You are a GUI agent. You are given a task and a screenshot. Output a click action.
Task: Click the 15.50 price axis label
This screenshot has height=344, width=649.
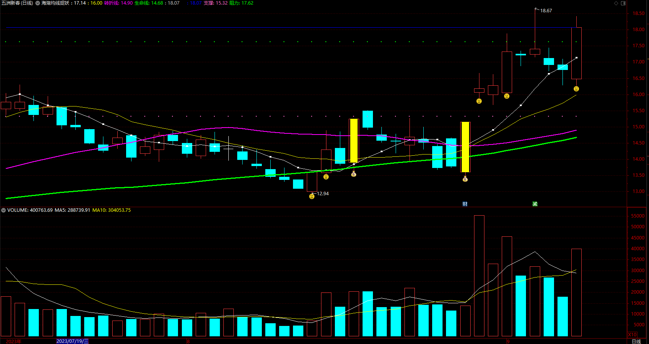pyautogui.click(x=639, y=111)
